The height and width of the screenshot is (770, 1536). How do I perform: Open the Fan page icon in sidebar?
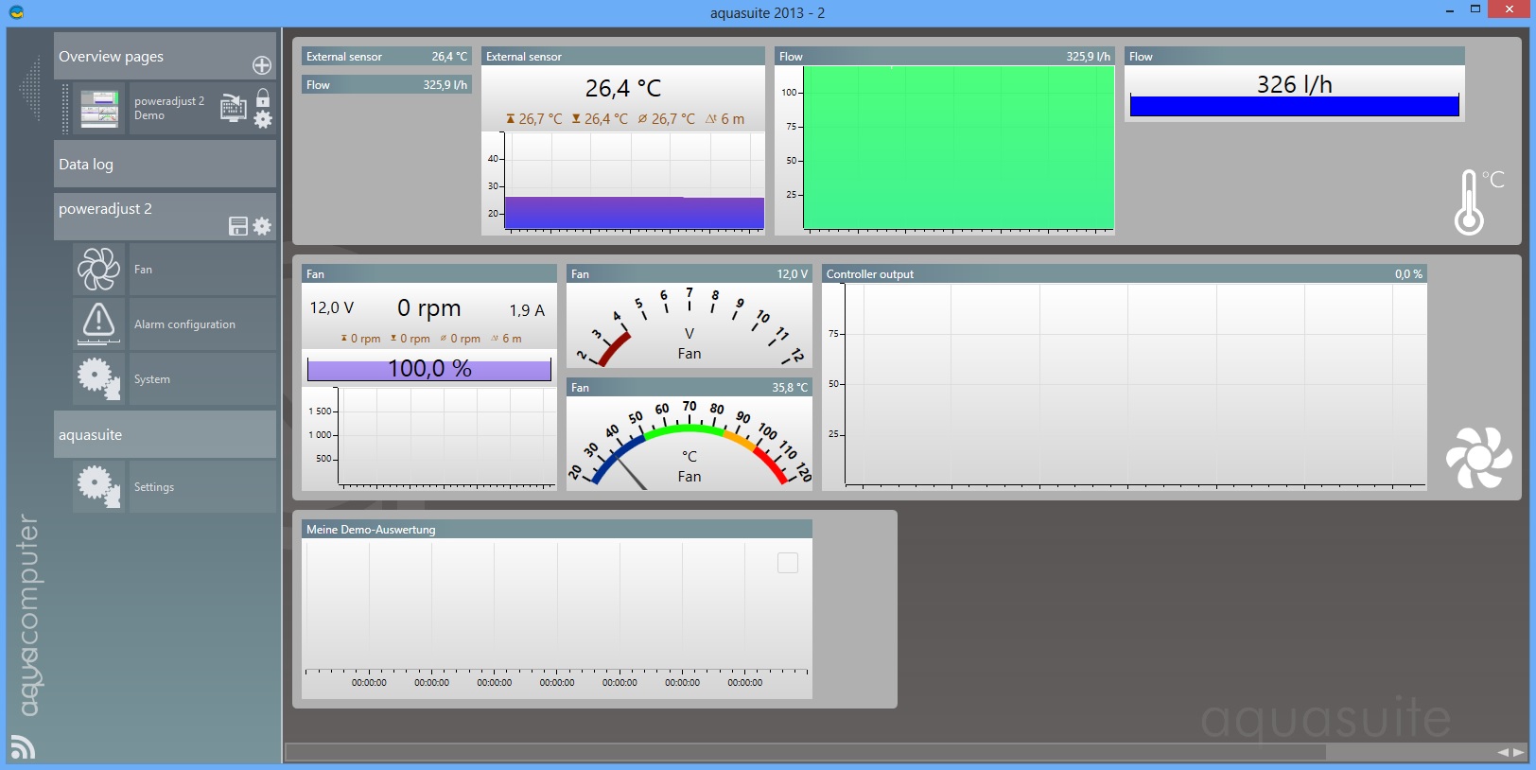pyautogui.click(x=99, y=270)
